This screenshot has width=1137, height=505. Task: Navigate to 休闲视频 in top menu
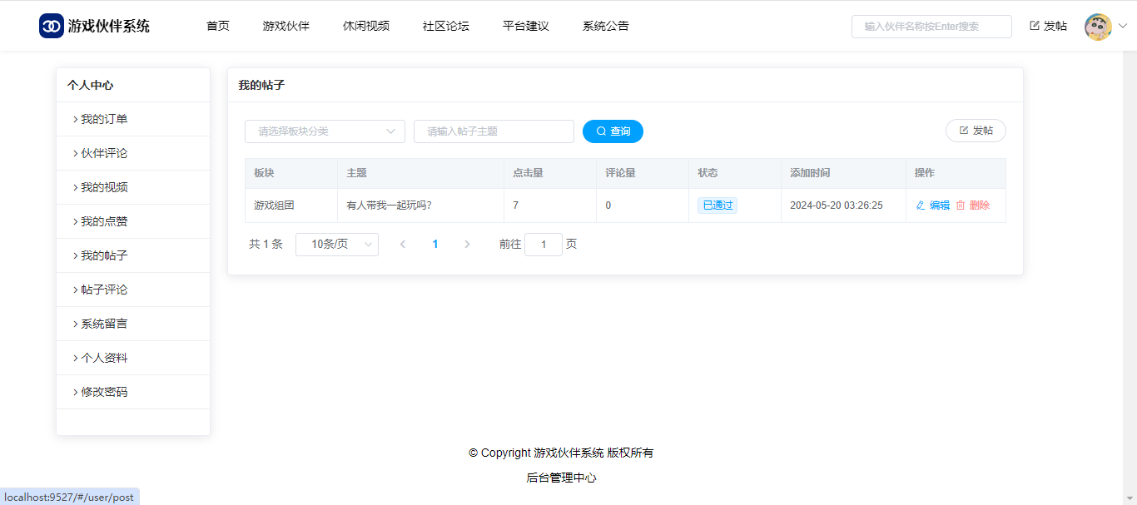366,26
